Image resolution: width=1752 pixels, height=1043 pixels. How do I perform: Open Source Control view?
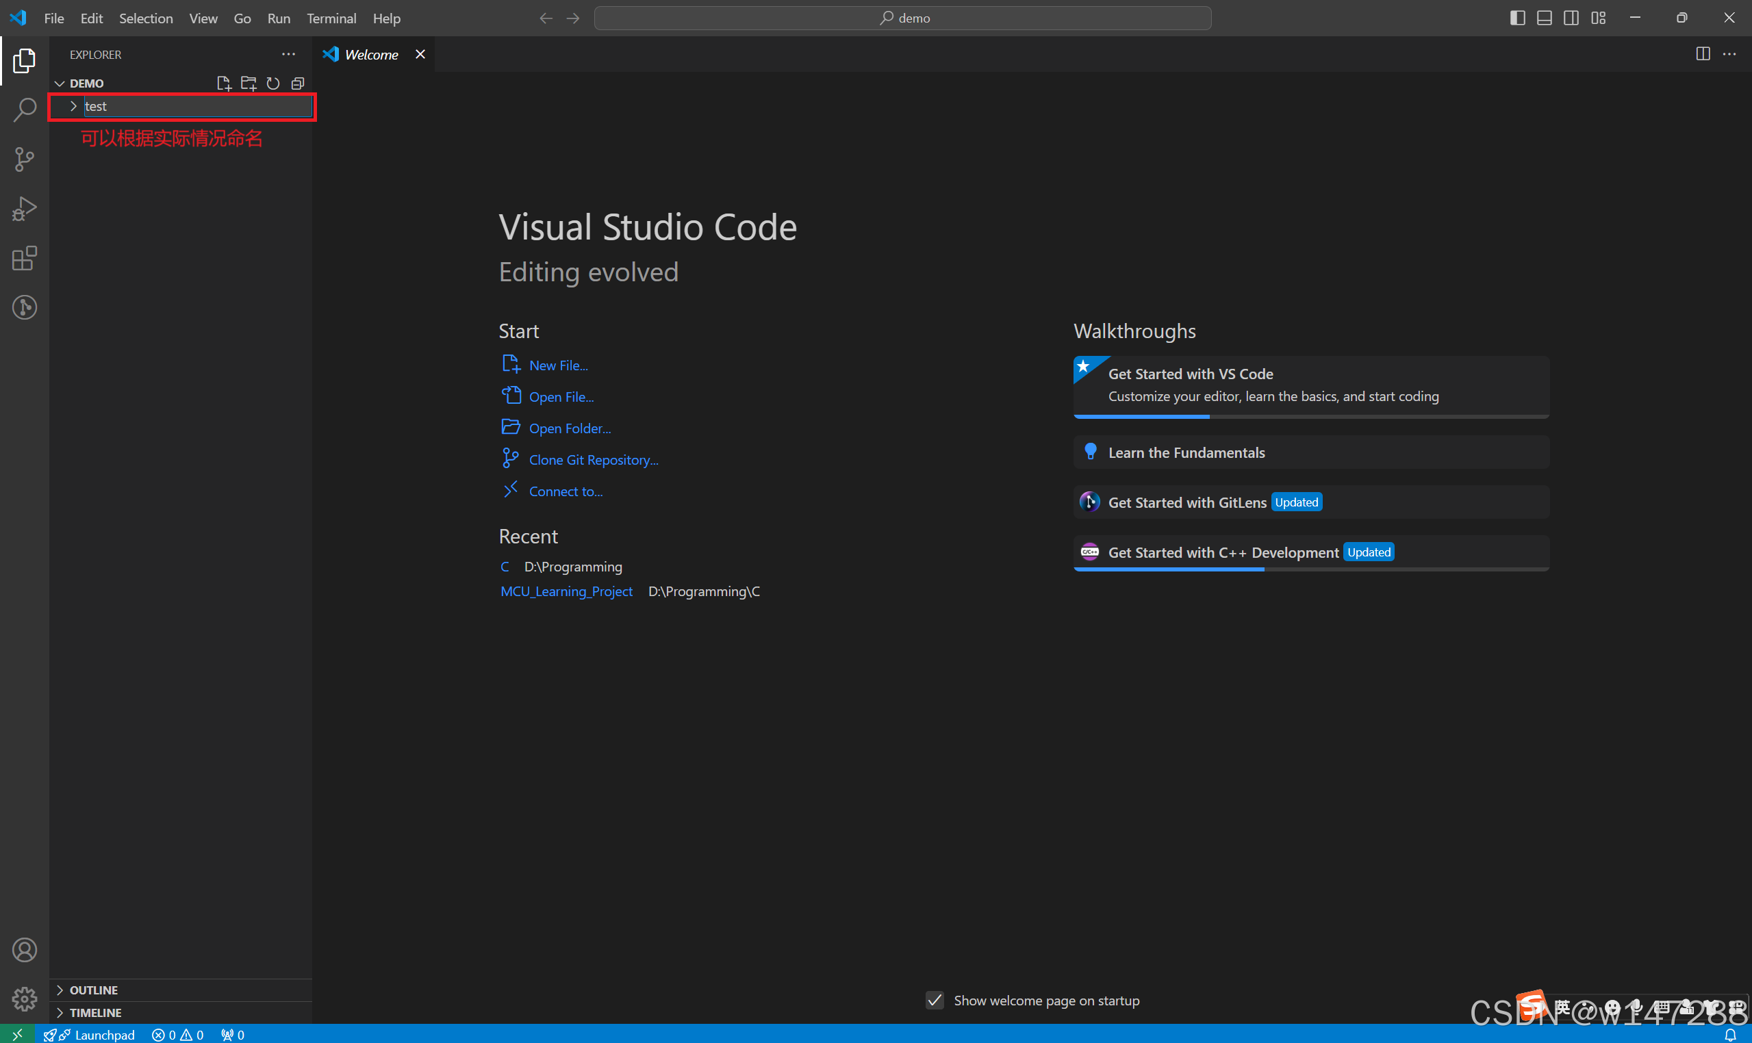(25, 159)
